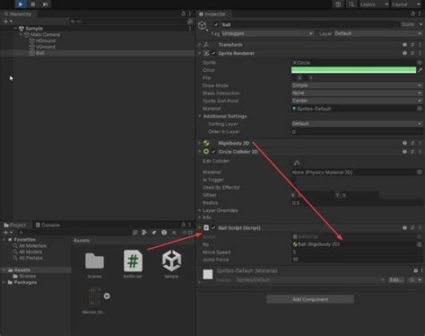Open Ball Script kebab menu
Image resolution: width=425 pixels, height=336 pixels.
coord(420,228)
